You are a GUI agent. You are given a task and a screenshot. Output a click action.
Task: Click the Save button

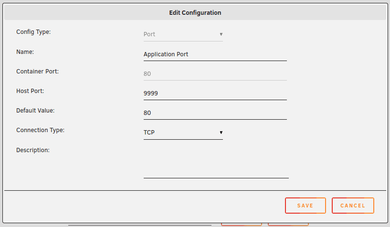tap(305, 206)
